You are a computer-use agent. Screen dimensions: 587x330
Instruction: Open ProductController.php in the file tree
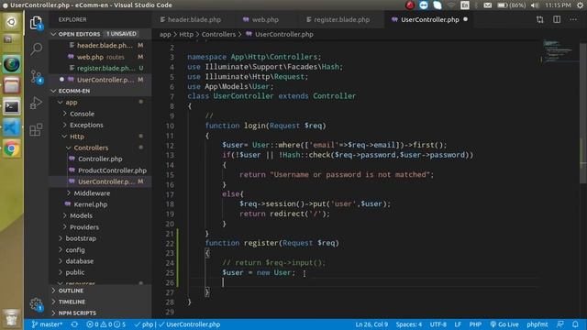pyautogui.click(x=112, y=170)
